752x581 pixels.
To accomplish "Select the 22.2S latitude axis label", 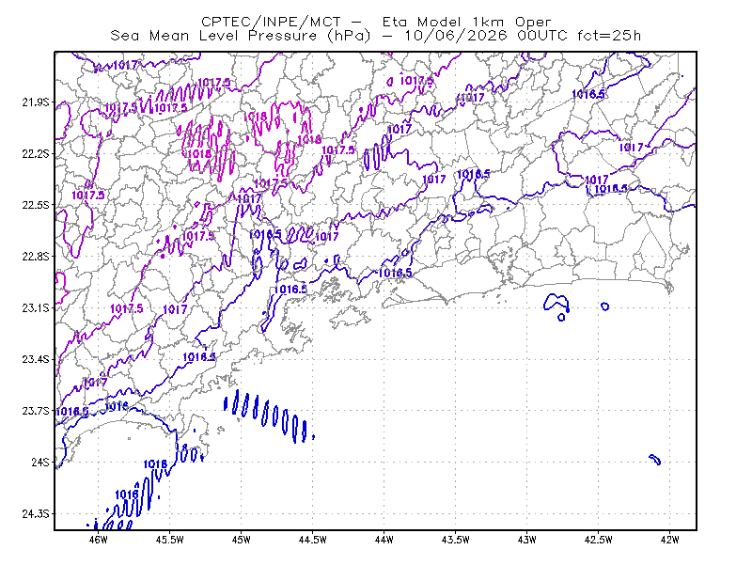I will point(36,153).
